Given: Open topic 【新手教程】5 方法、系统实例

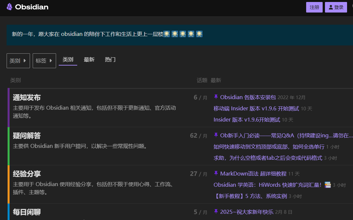Looking at the screenshot, I should [250, 196].
